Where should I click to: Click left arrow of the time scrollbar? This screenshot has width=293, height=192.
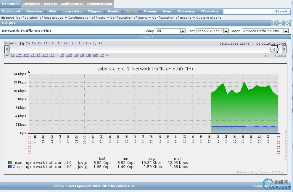coord(7,49)
